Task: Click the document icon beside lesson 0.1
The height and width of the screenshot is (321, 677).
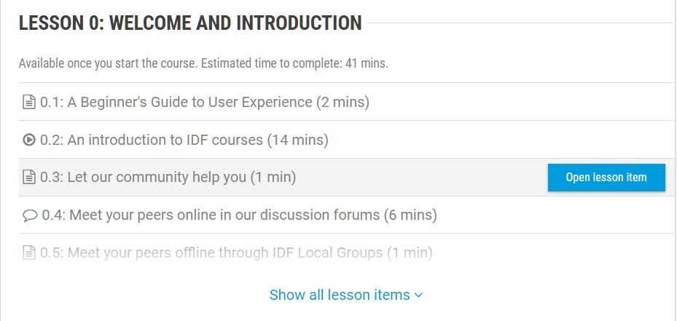Action: pos(29,103)
